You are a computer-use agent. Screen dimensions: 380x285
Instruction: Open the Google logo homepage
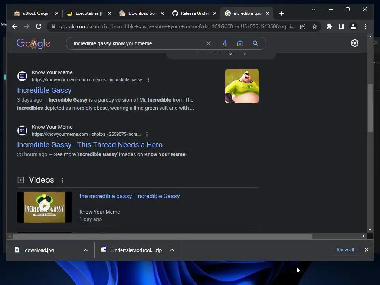tap(33, 44)
